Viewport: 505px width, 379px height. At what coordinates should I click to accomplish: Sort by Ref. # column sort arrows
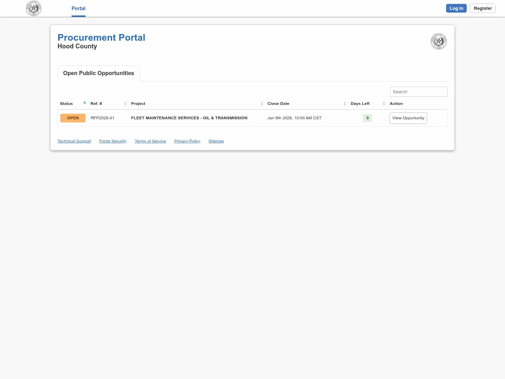pos(125,104)
